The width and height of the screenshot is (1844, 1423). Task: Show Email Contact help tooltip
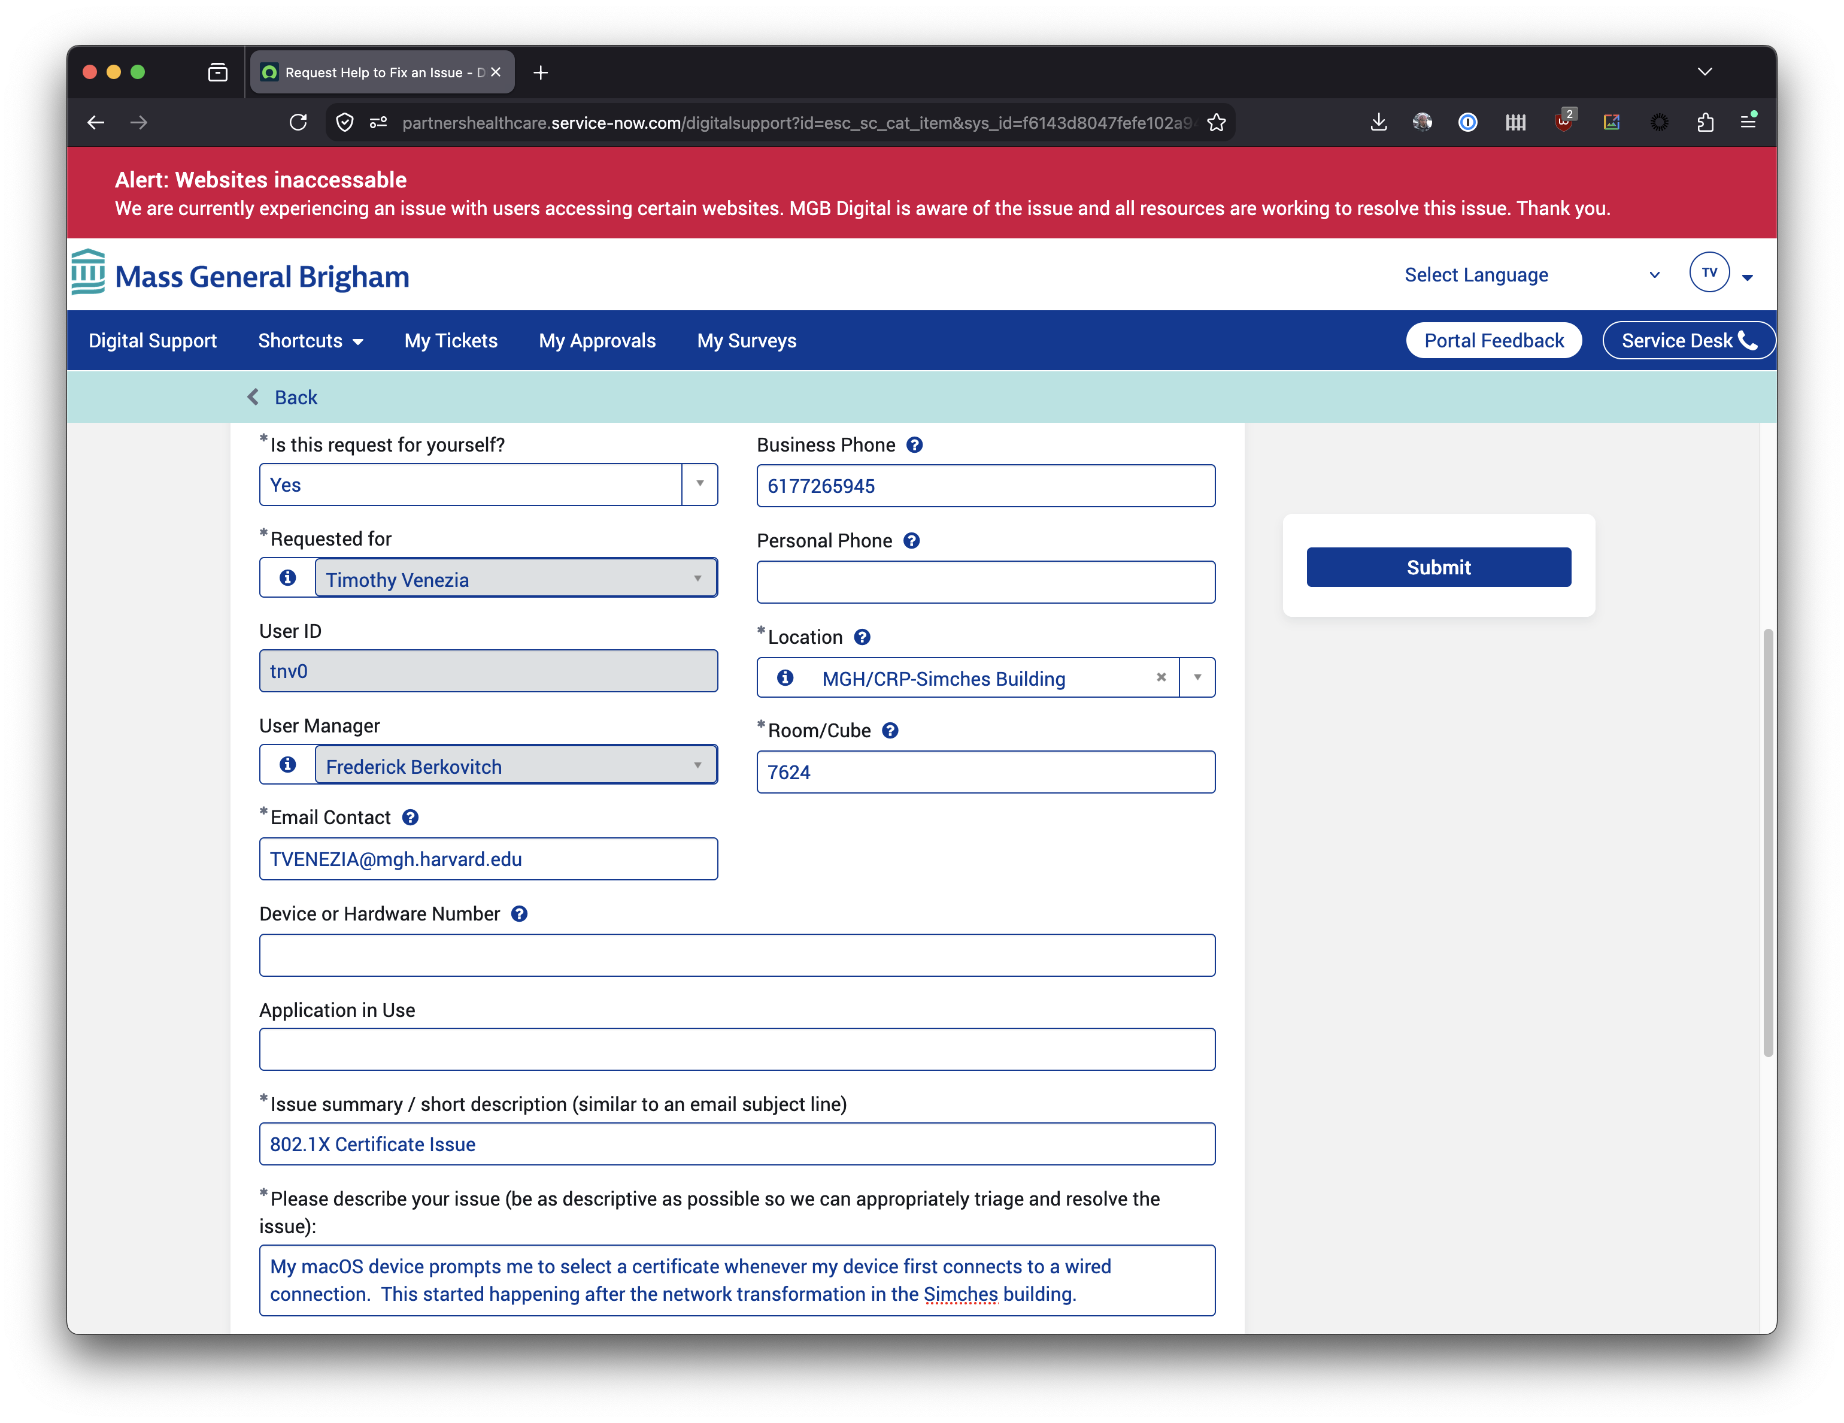coord(410,818)
